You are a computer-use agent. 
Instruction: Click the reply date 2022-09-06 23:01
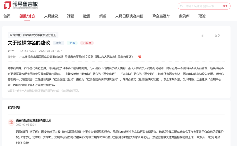point(26,125)
